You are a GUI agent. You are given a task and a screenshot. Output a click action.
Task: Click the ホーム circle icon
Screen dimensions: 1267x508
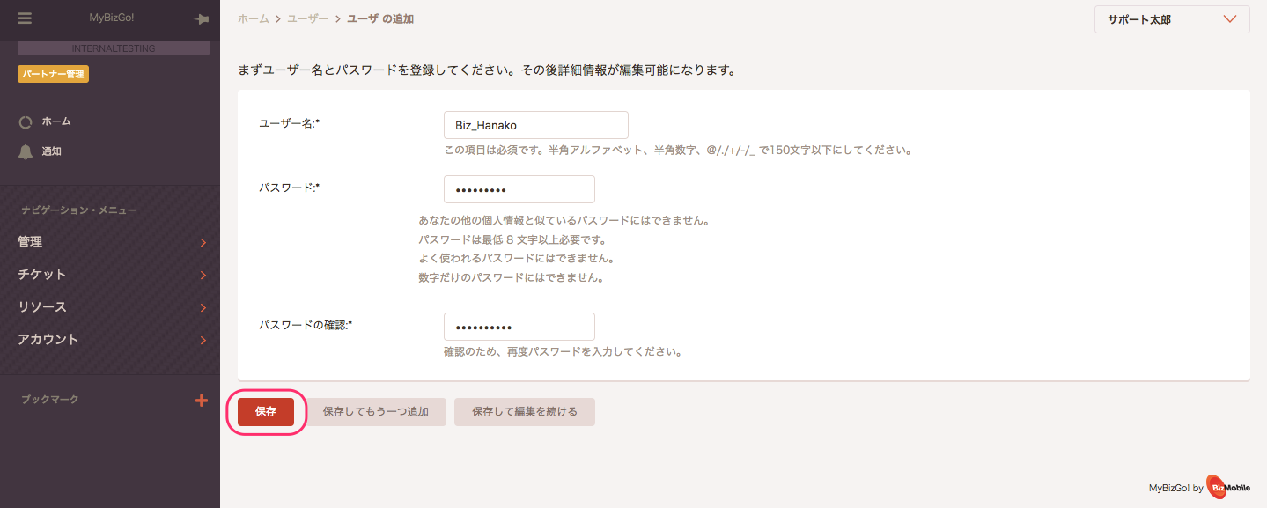pyautogui.click(x=26, y=122)
